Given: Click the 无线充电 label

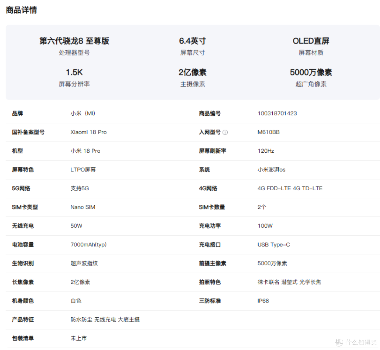Looking at the screenshot, I should click(x=23, y=226).
